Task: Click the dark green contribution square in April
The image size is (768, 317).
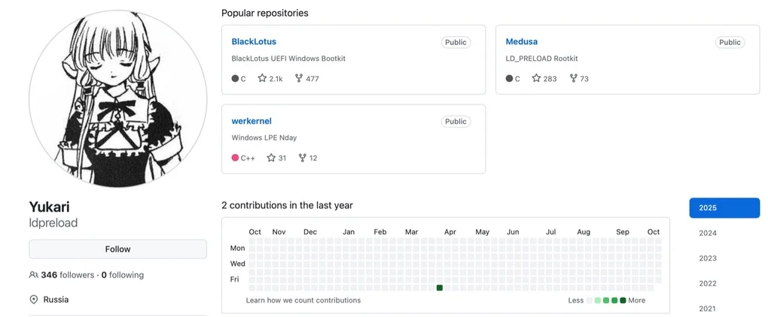Action: [440, 288]
